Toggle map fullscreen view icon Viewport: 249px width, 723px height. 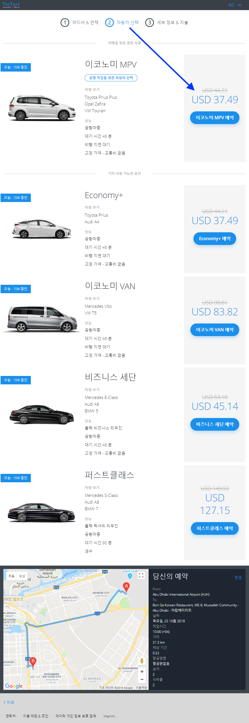click(x=141, y=575)
